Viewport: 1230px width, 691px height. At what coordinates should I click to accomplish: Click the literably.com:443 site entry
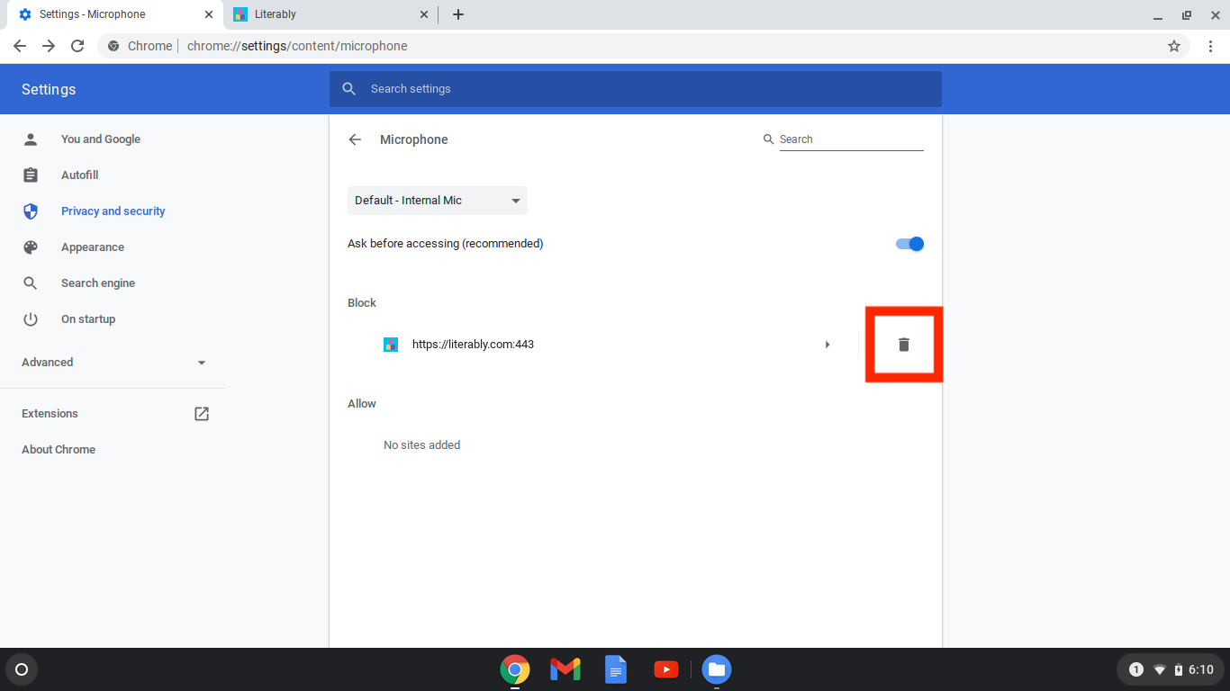473,345
